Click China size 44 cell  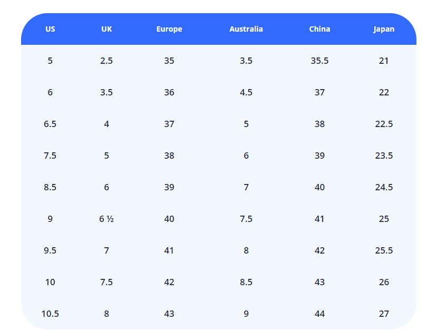click(x=319, y=314)
